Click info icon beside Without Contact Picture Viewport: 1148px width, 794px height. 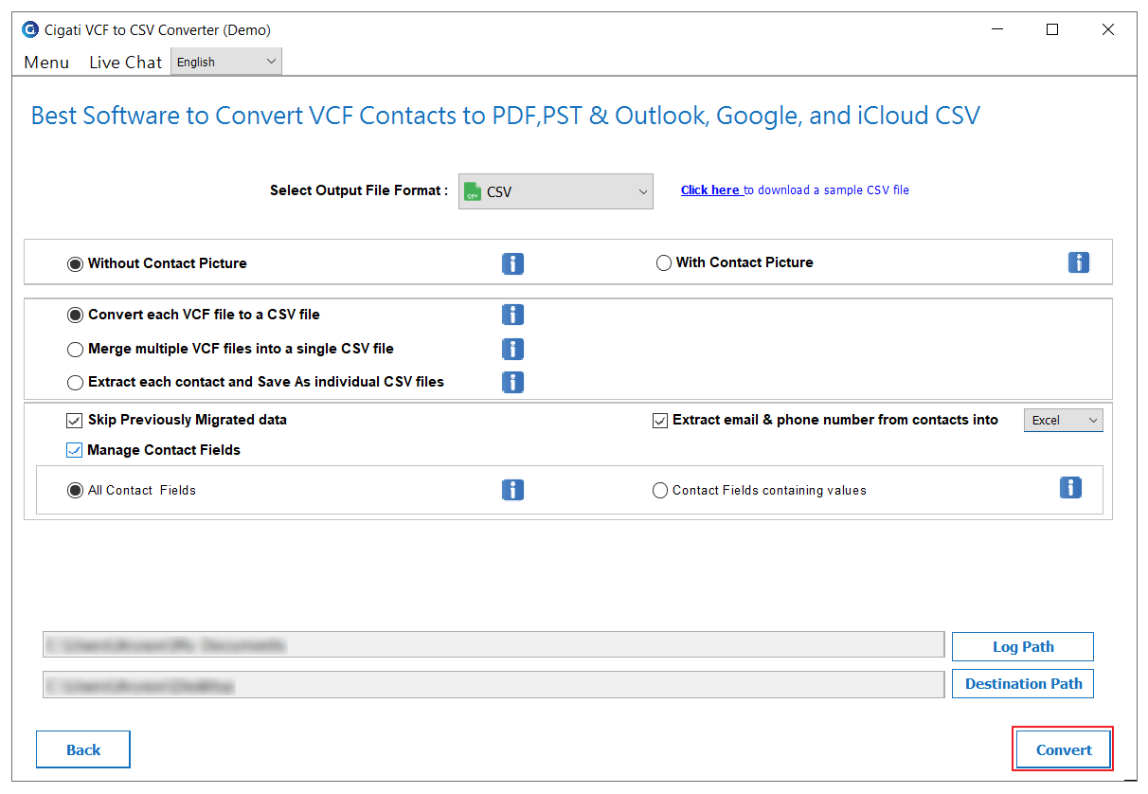512,263
